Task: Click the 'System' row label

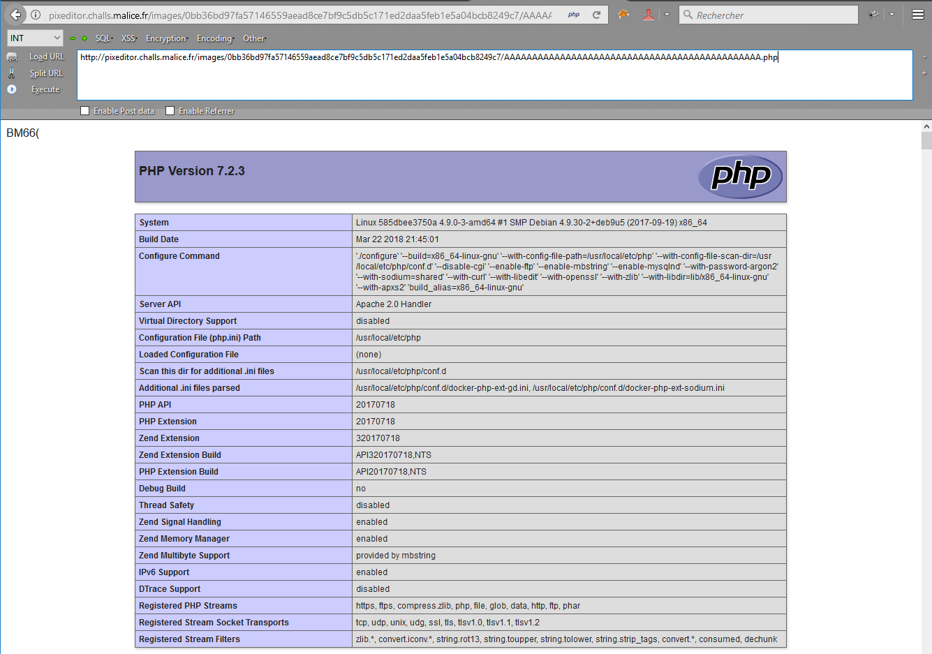Action: (x=154, y=223)
